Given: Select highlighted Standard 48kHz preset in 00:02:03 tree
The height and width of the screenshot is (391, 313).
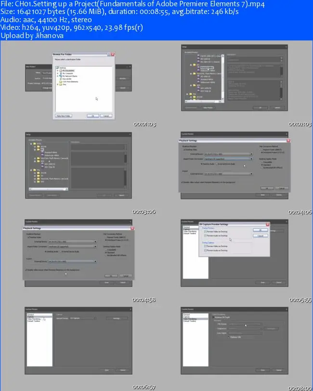Looking at the screenshot, I should click(207, 67).
